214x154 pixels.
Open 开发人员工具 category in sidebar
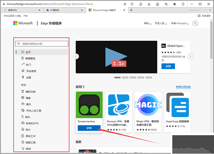(34, 111)
